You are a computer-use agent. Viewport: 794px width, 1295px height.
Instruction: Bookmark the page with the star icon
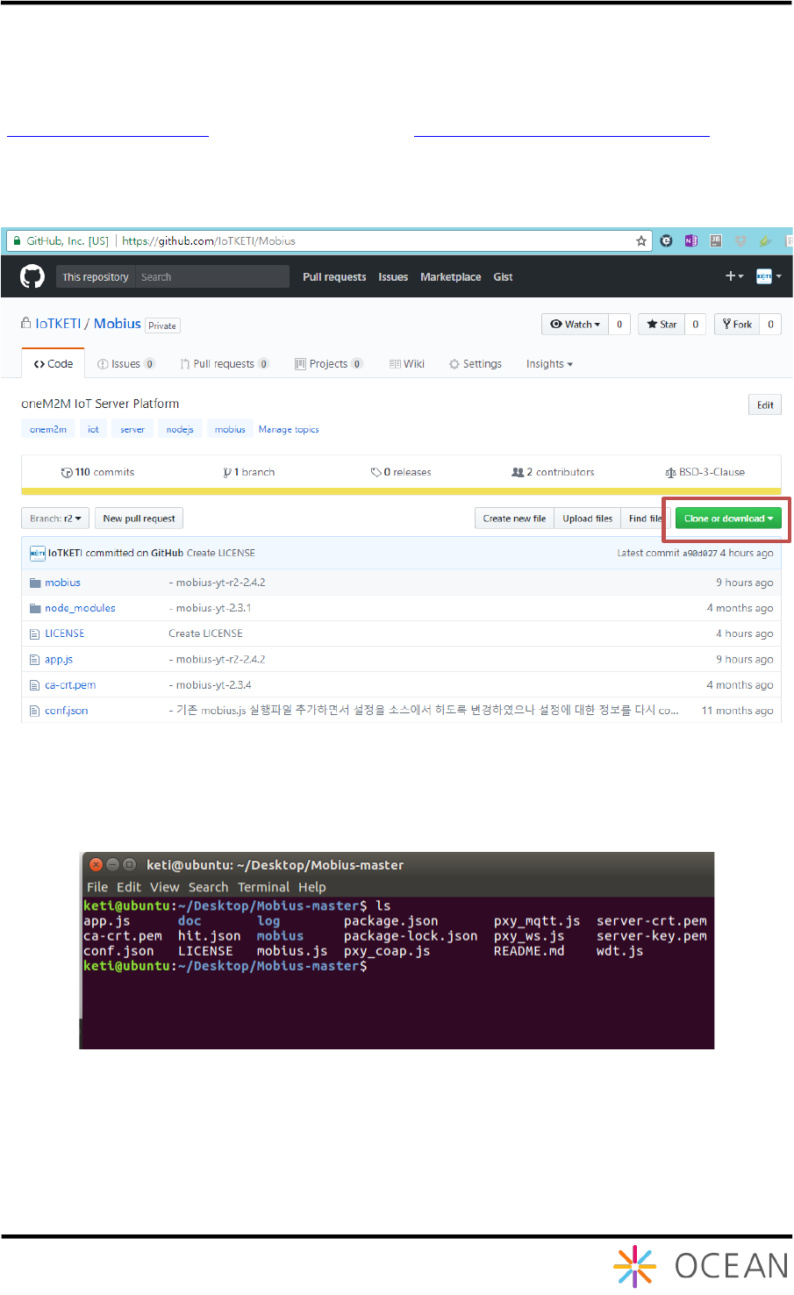click(641, 241)
